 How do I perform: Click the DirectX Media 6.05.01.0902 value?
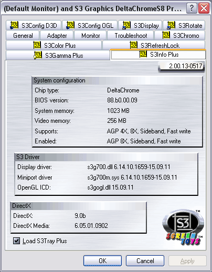click(91, 226)
